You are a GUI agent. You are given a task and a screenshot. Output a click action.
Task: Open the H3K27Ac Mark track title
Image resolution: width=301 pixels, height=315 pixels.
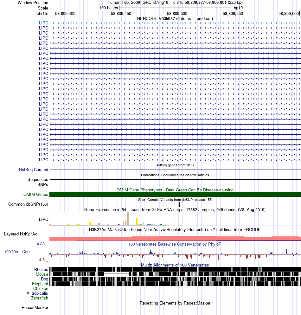[x=175, y=230]
